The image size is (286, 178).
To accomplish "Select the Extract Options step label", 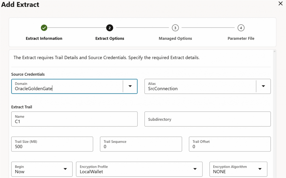I will 109,38.
